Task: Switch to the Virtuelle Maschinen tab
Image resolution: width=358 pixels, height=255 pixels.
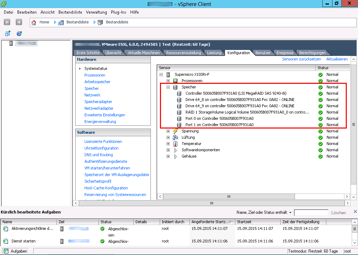Action: [143, 53]
